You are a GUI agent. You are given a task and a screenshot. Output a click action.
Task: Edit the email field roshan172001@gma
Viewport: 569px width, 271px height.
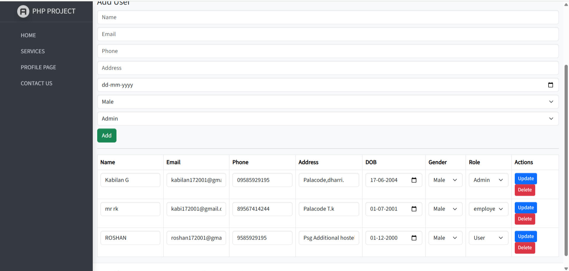[x=196, y=238]
